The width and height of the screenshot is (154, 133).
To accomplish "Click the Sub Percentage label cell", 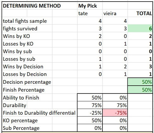I will 27,128.
